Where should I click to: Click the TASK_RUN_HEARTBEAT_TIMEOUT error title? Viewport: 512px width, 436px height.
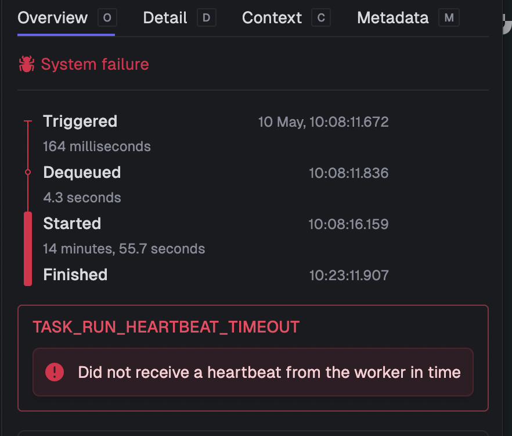pos(166,327)
